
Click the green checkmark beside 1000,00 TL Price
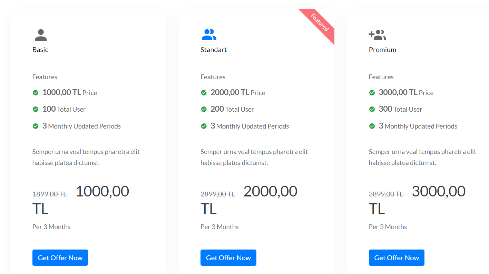36,92
